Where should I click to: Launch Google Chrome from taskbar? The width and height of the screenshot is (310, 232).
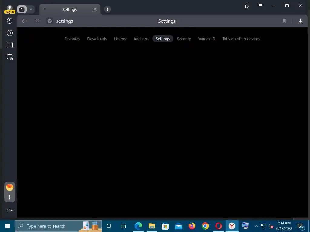click(205, 226)
